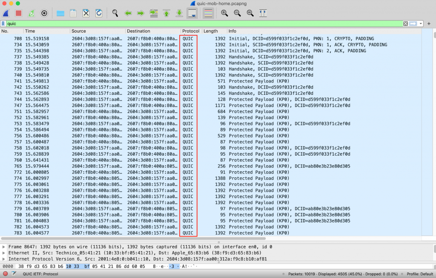Viewport: 436px width, 278px height.
Task: Start capturing packets with the shark fin icon
Action: (x=6, y=13)
